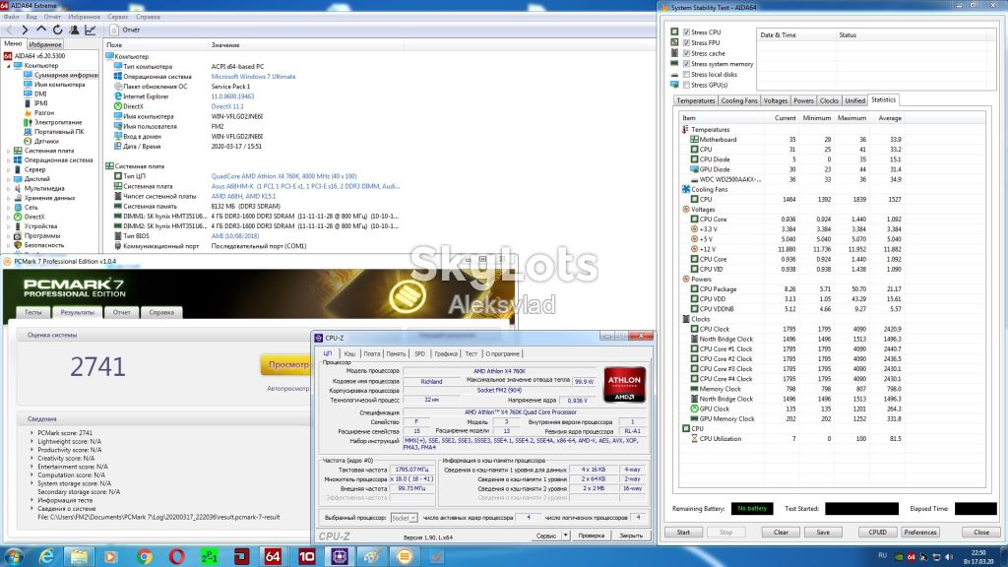Open Preferences in Stability Test
Screen dimensions: 1008x567
pyautogui.click(x=920, y=533)
